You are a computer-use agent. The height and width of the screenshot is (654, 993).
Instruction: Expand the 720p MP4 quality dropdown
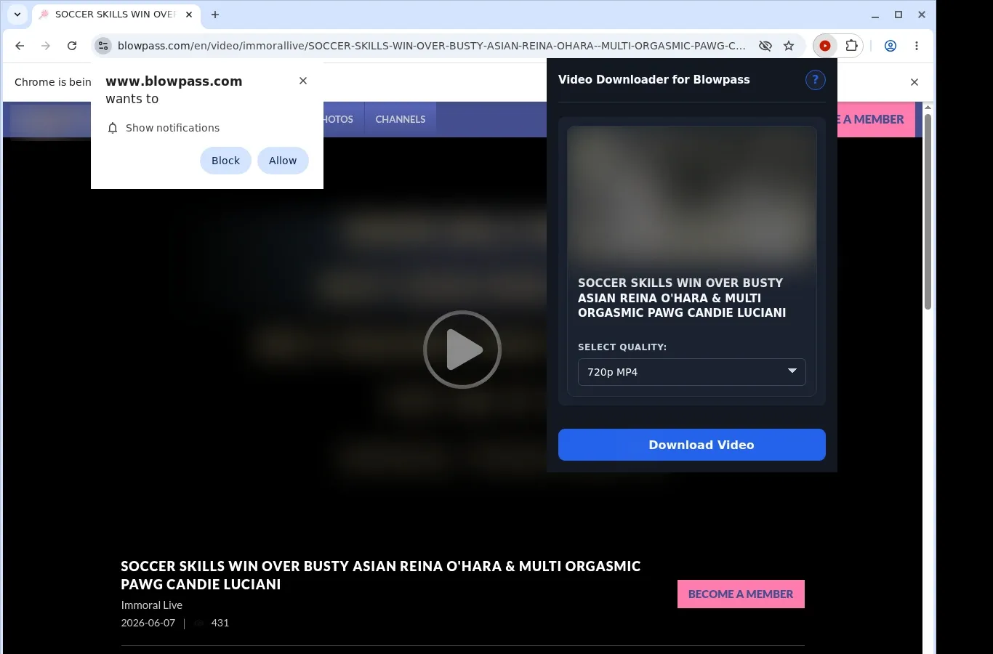pyautogui.click(x=692, y=372)
